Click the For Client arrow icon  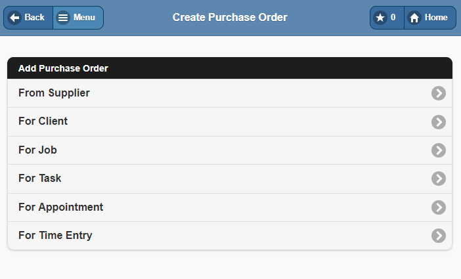click(439, 122)
